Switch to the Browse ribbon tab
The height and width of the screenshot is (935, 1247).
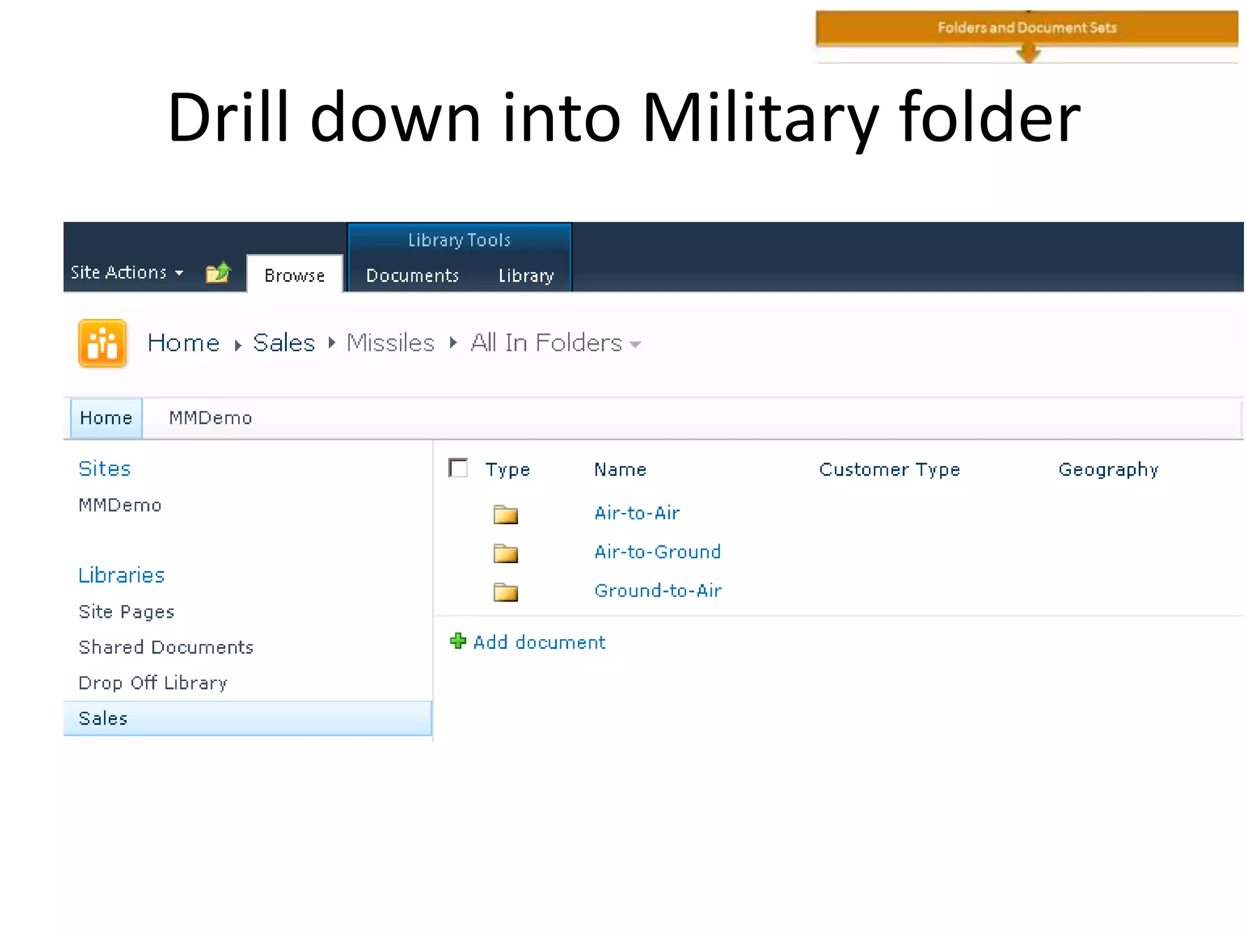pyautogui.click(x=295, y=275)
